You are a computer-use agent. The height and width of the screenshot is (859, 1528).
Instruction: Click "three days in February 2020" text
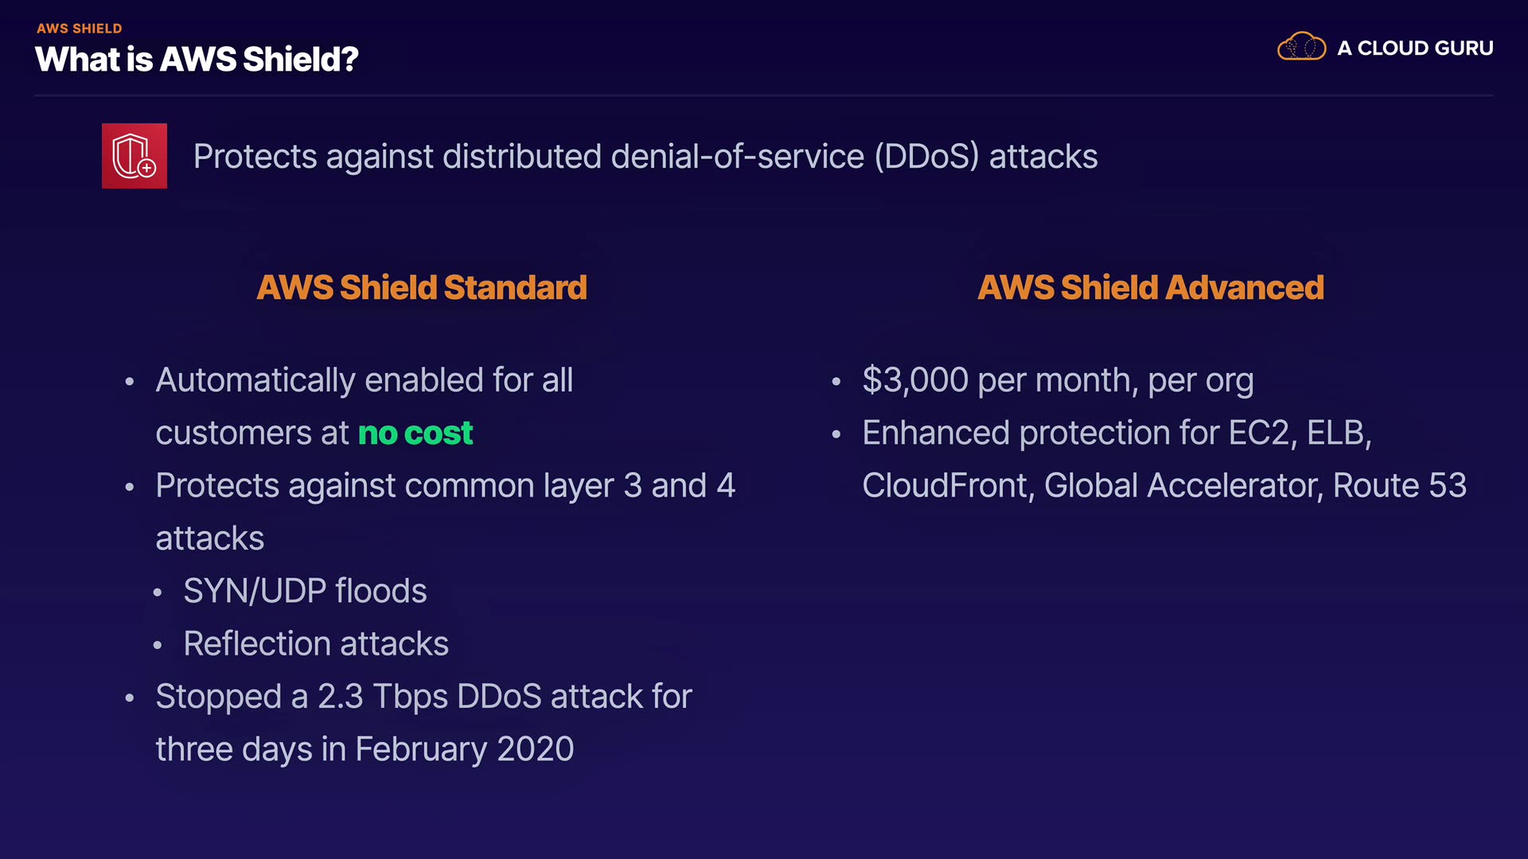364,749
